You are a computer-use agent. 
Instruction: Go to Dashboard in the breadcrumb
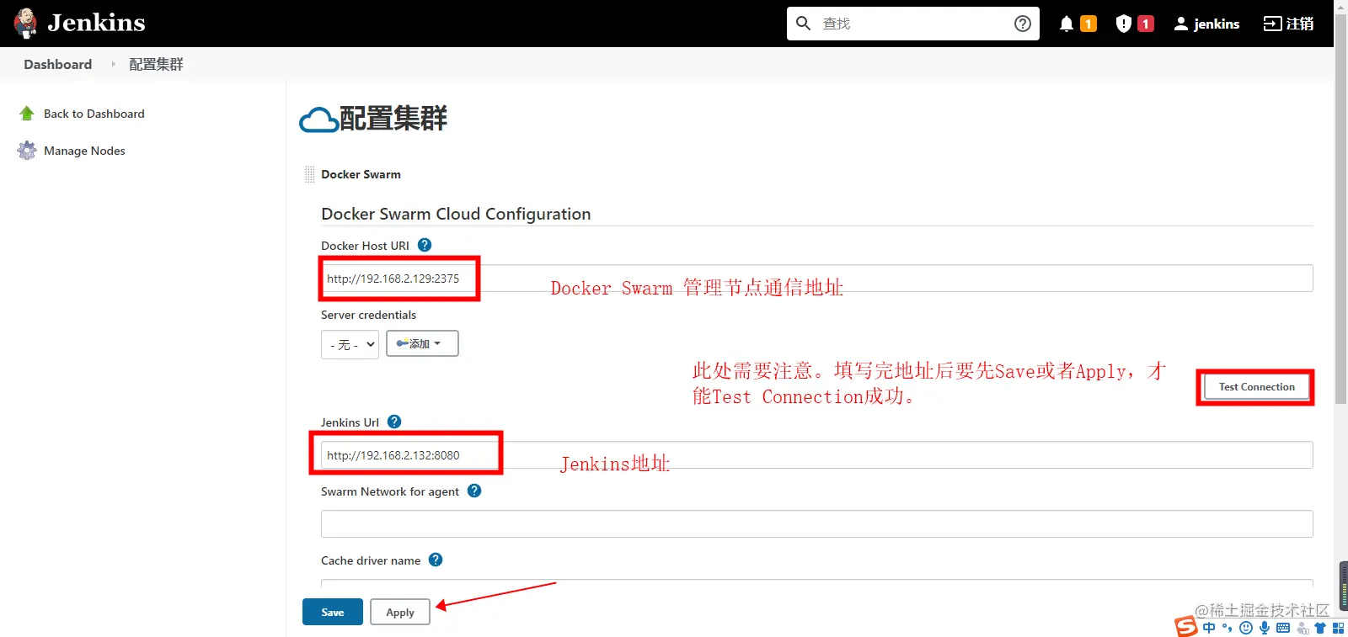(58, 64)
